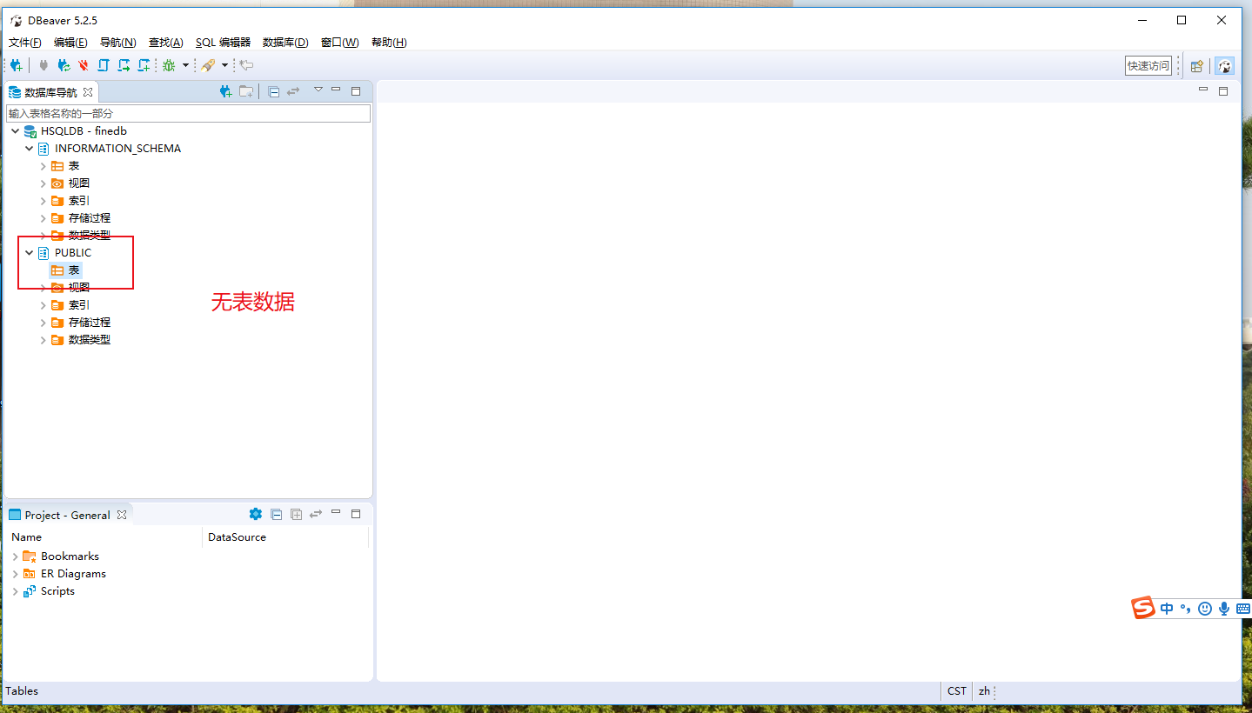Toggle link with editor in Project panel
Image resolution: width=1252 pixels, height=713 pixels.
click(x=316, y=515)
